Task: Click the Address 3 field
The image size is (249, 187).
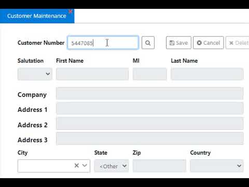Action: click(x=150, y=139)
